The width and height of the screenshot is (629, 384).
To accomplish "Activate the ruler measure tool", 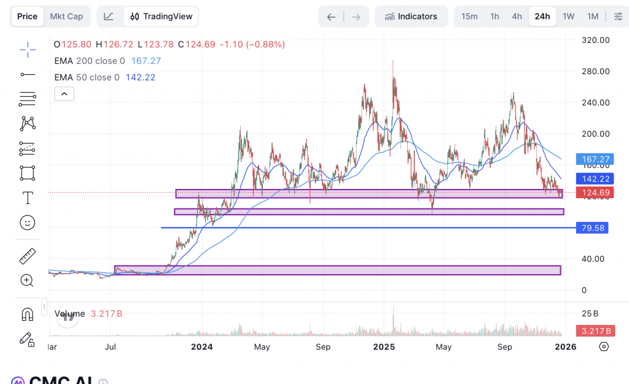I will 27,256.
